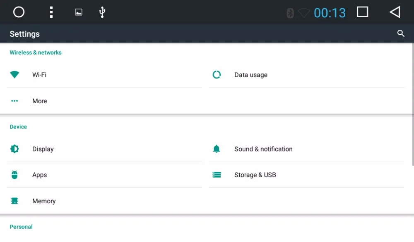Tap the Data usage circle icon
This screenshot has height=242, width=414.
tap(217, 75)
